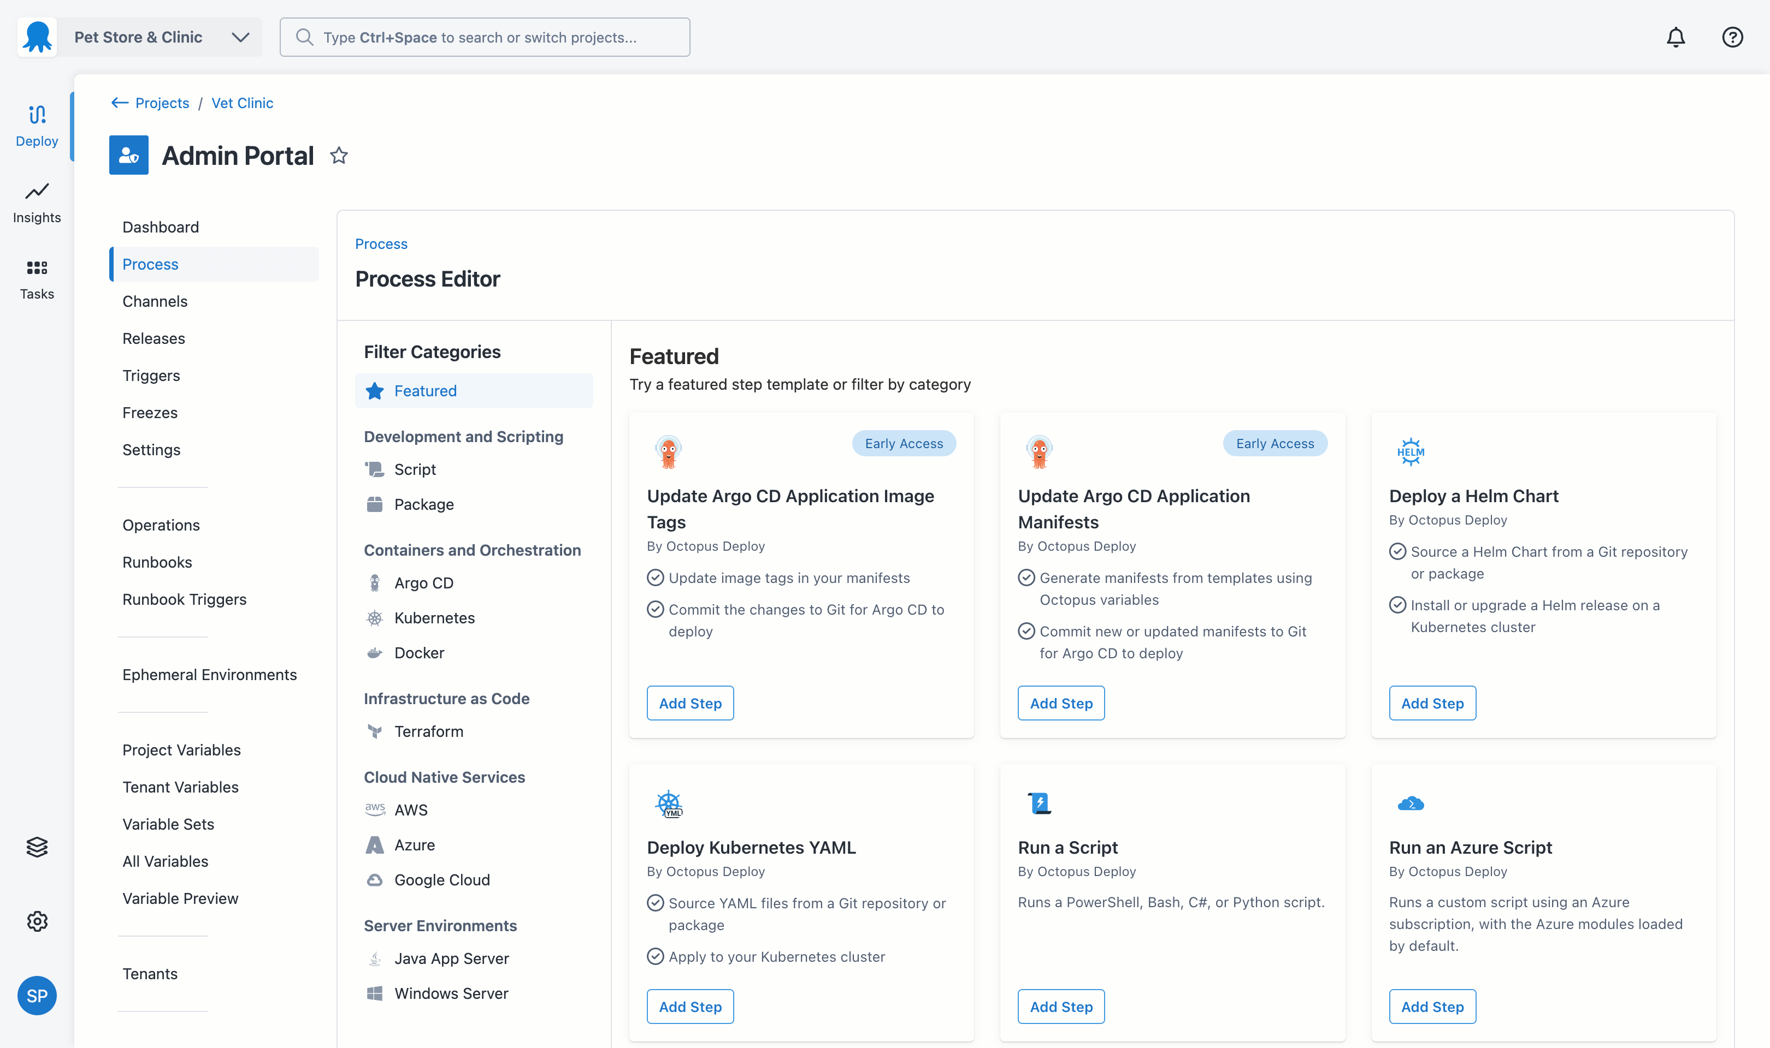
Task: Expand the Pet Store & Clinic space switcher
Action: pyautogui.click(x=240, y=38)
